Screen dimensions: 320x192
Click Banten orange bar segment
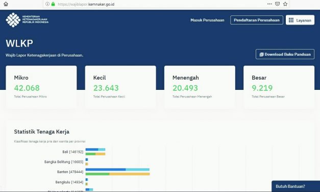pos(130,174)
